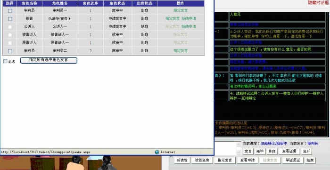Click the 被告证人一 name cell

(x=60, y=35)
